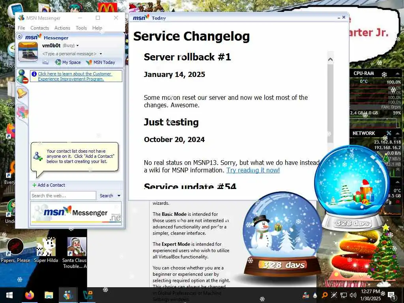Open the Tools menu
The image size is (404, 303).
81,28
